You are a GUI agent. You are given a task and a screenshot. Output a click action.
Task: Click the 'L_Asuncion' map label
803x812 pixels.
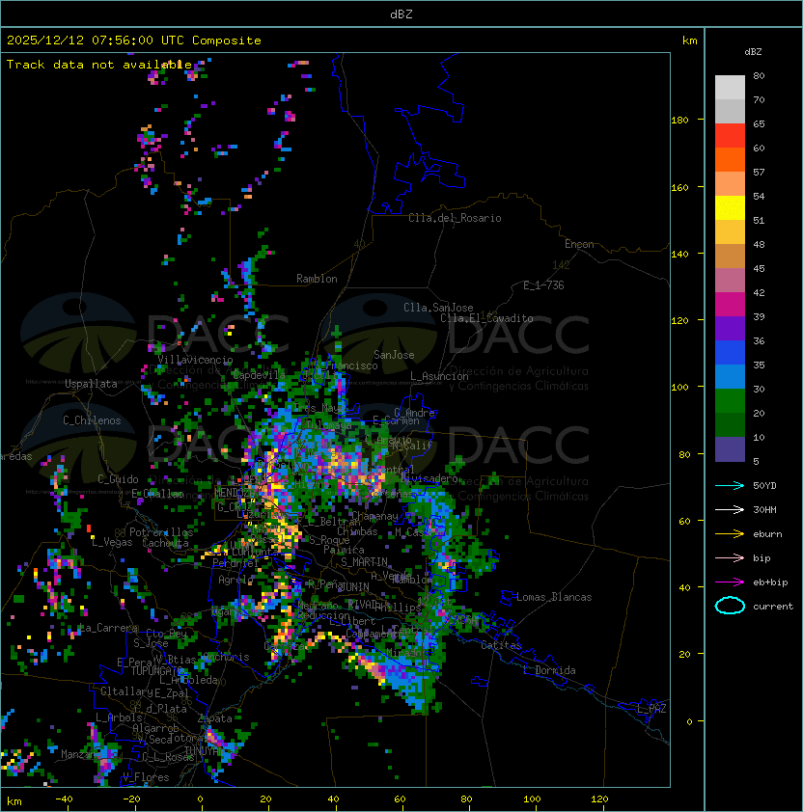click(x=439, y=376)
